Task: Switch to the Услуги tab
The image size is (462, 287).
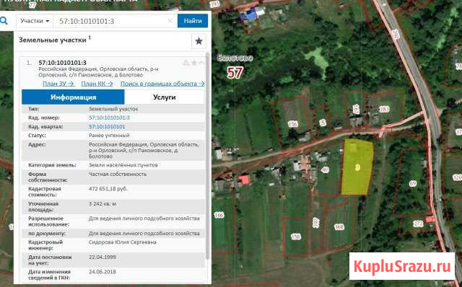Action: click(164, 97)
